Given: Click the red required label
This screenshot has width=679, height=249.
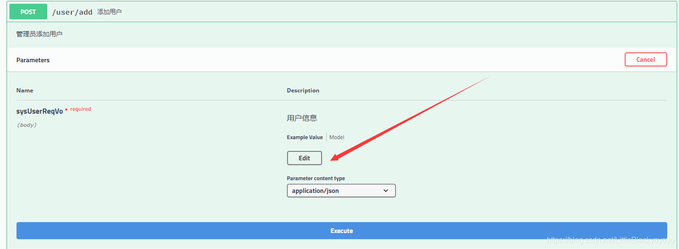Looking at the screenshot, I should (x=80, y=109).
